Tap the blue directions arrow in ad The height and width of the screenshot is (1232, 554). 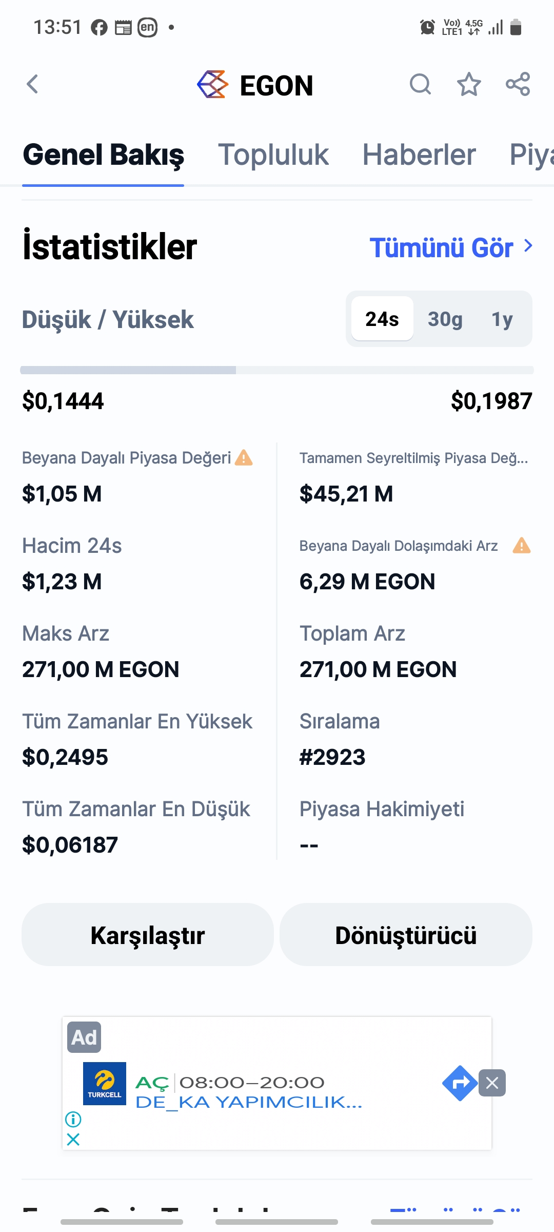[460, 1083]
